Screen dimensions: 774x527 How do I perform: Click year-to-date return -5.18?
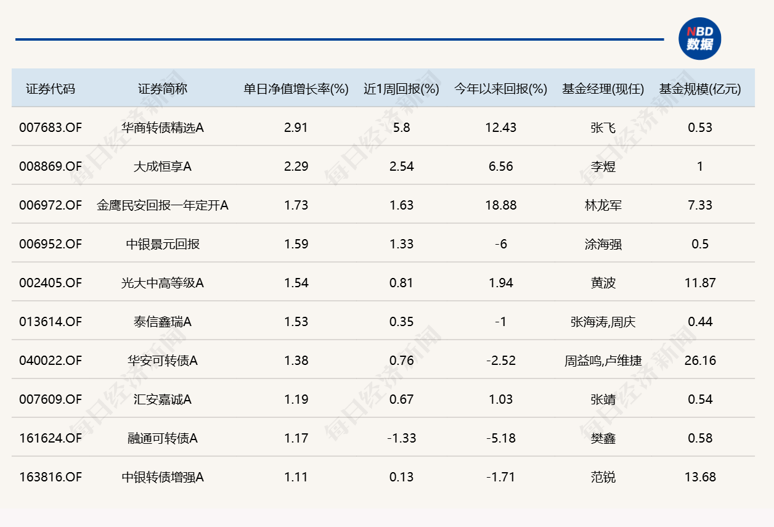[501, 438]
